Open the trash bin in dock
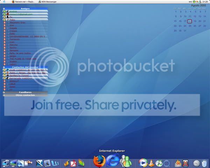210x168 pixels. pos(204,163)
